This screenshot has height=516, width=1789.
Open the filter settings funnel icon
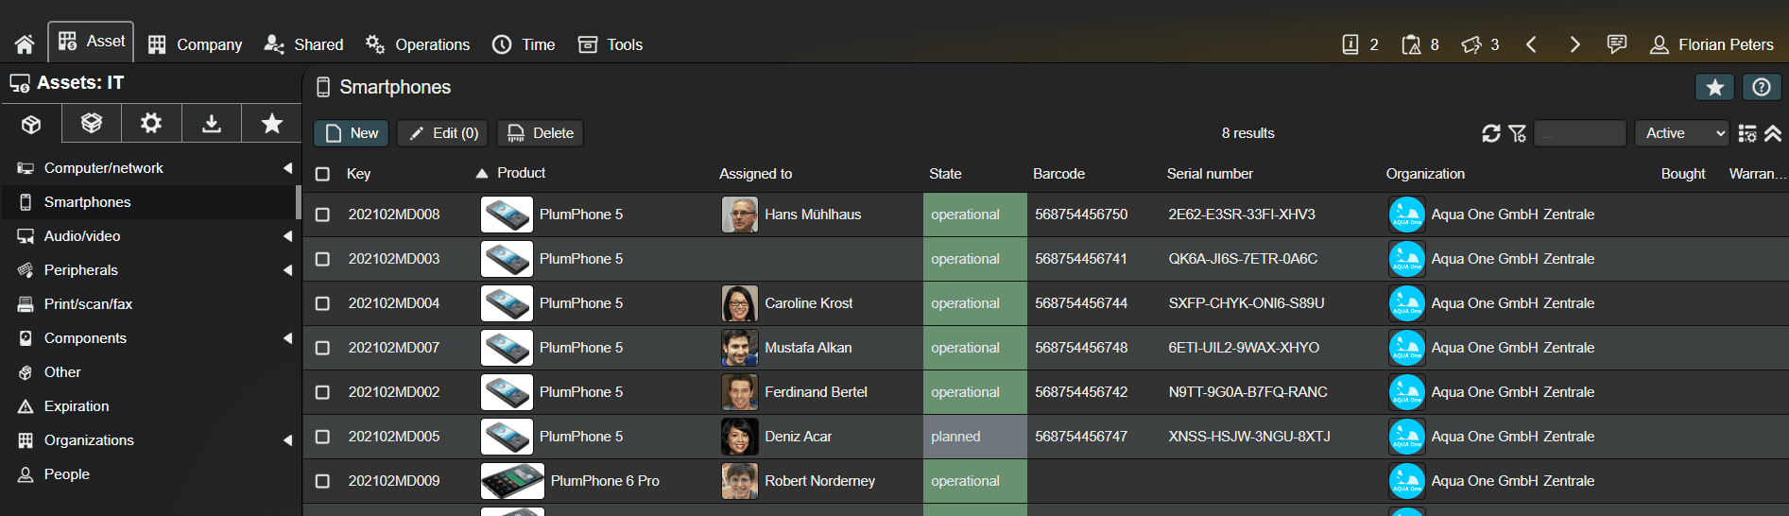point(1518,133)
